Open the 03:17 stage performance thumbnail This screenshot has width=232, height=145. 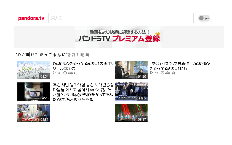click(x=131, y=113)
